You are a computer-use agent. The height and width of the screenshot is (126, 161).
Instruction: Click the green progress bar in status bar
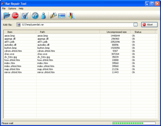coord(134,123)
